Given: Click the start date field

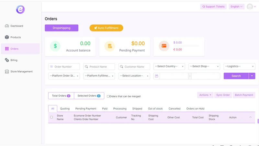Looking at the screenshot, I should click(174, 76).
